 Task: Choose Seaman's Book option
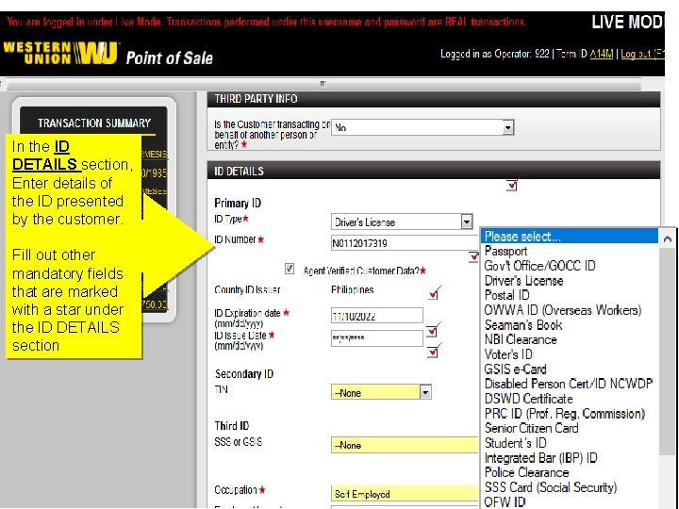pyautogui.click(x=523, y=325)
